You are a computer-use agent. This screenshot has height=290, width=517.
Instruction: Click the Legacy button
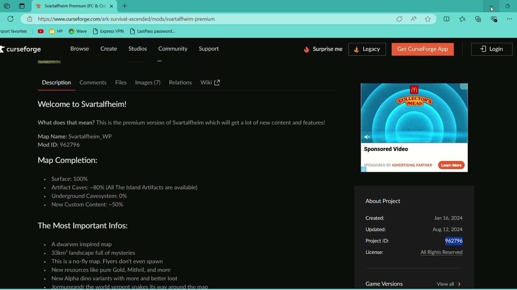click(367, 49)
